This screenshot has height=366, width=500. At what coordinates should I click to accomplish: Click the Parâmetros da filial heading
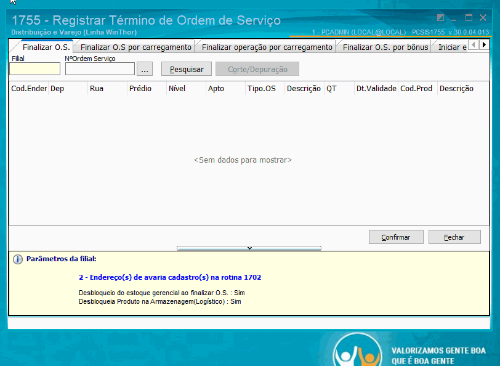click(61, 259)
